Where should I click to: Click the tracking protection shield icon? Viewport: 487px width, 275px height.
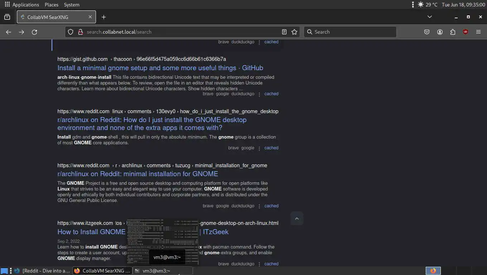coord(71,32)
